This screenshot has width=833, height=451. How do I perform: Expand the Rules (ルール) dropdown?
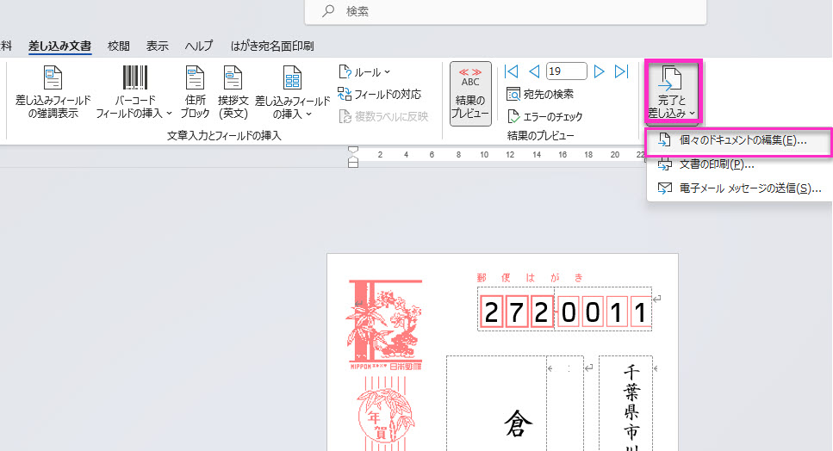364,71
